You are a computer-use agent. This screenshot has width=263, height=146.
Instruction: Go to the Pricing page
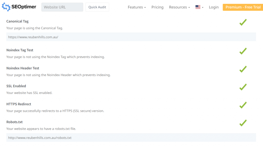click(157, 7)
